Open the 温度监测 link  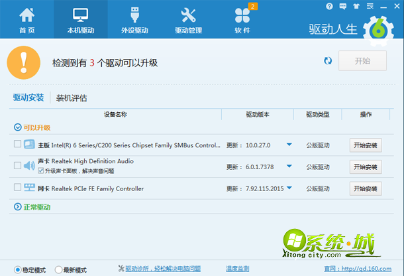237,269
